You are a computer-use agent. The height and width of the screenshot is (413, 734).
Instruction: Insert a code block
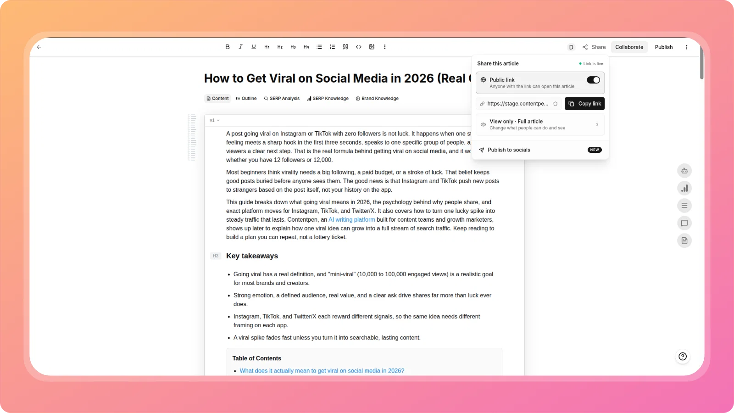tap(359, 47)
